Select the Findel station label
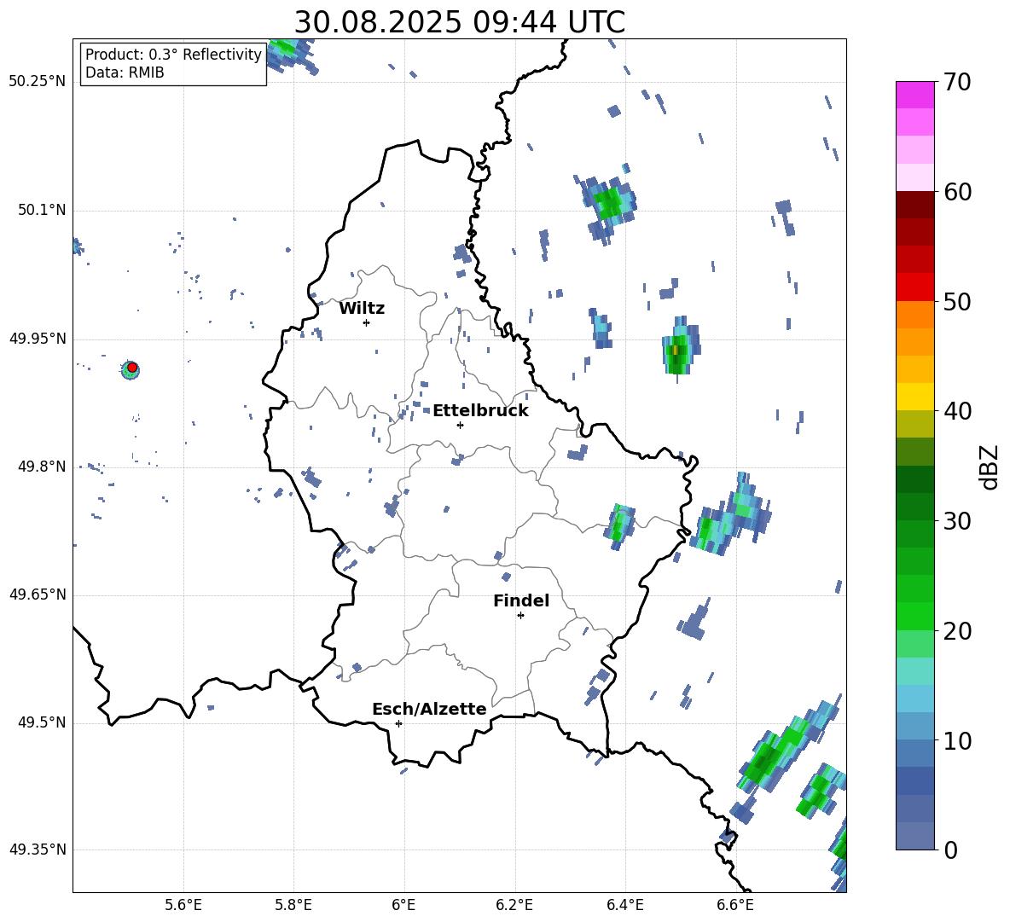The width and height of the screenshot is (1010, 922). coord(521,600)
